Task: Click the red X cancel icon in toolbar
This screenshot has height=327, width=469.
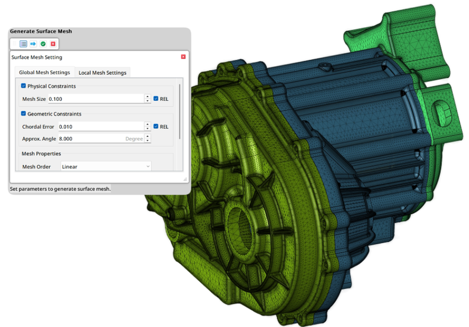Action: tap(53, 44)
